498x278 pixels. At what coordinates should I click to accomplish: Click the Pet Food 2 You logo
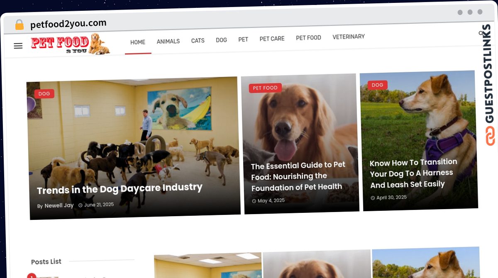[70, 44]
